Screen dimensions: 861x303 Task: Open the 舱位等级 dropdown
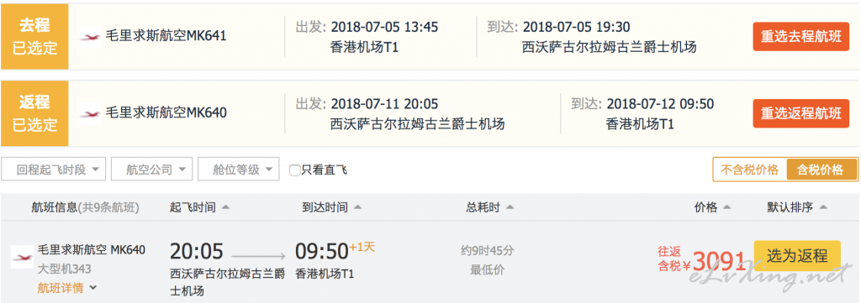(238, 170)
